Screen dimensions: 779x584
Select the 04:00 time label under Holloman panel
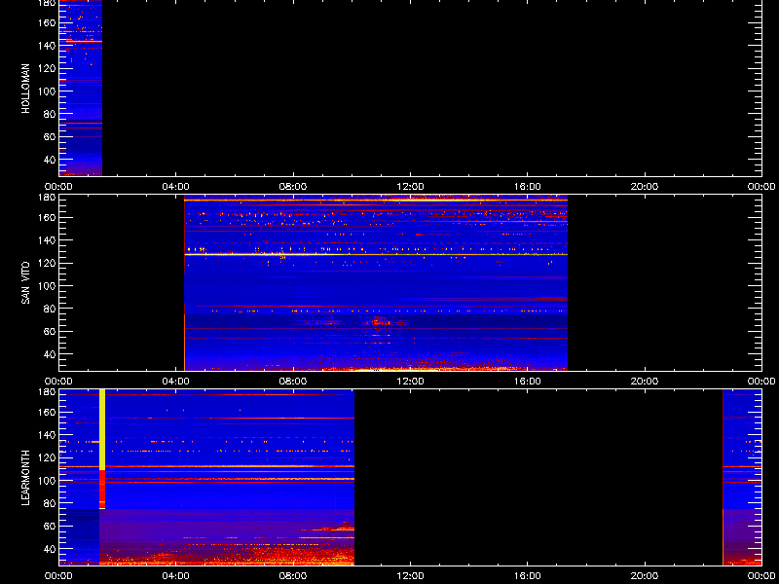176,187
